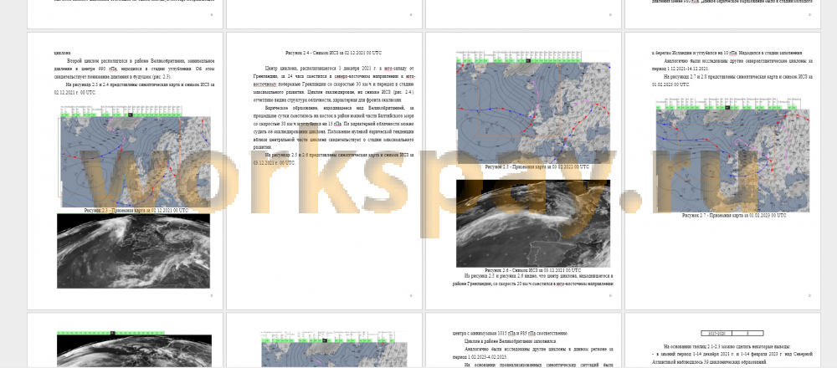
Task: Click the paragraph starting 'Аналогично были исследованы другие североатлантические'
Action: (x=732, y=64)
